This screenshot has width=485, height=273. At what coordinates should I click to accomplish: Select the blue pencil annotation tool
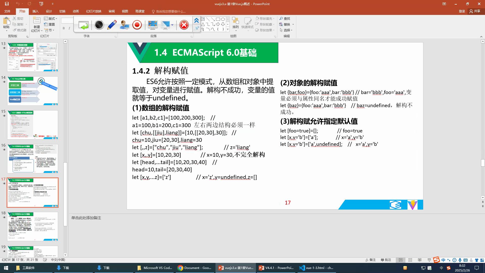click(112, 25)
